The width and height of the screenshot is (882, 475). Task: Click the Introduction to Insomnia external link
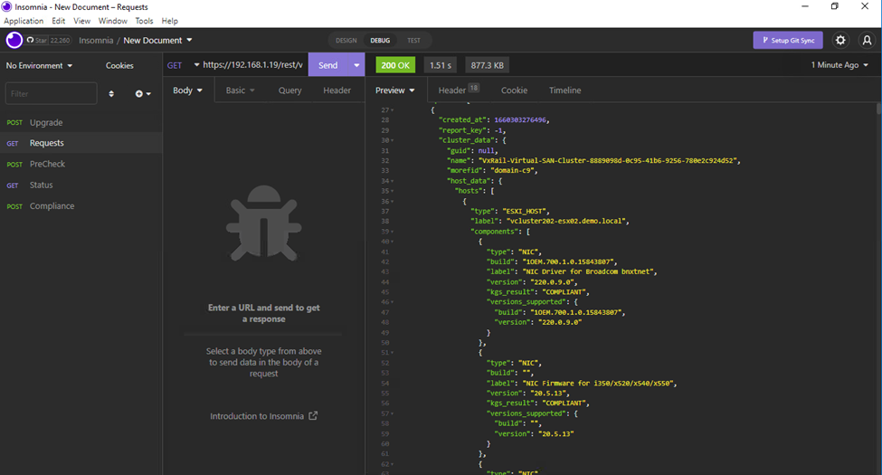(263, 416)
